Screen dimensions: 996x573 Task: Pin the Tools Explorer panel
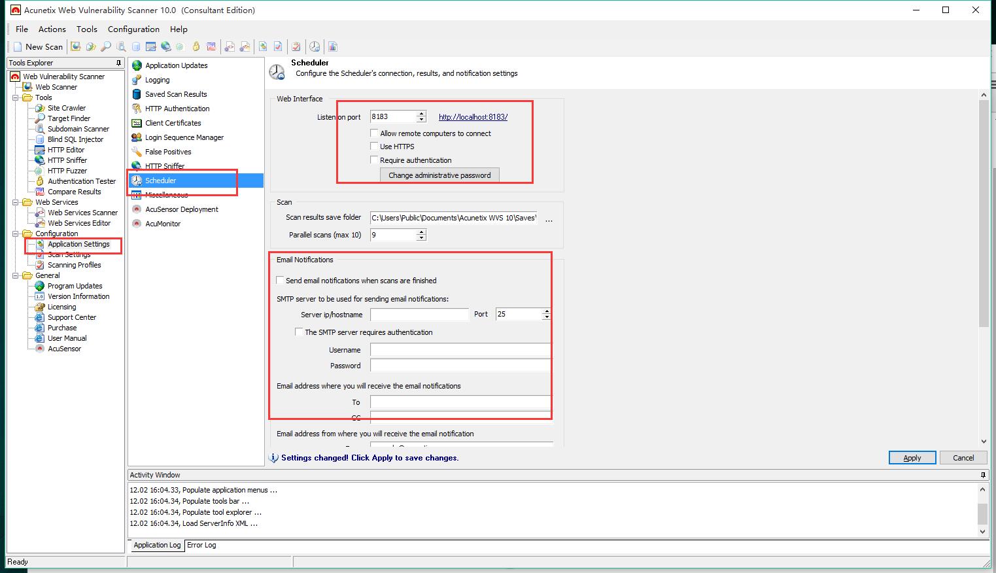click(118, 63)
